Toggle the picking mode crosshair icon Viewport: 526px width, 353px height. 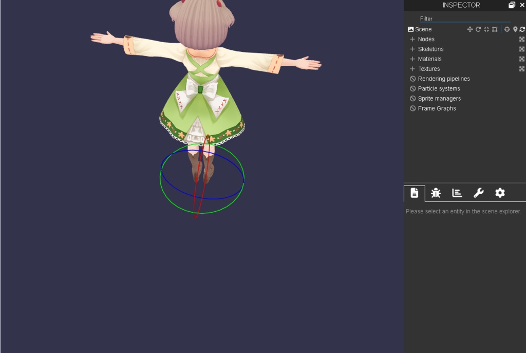point(507,29)
